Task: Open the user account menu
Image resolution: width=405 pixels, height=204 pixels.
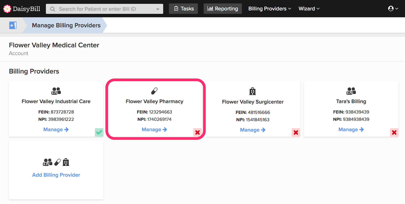Action: click(x=393, y=9)
